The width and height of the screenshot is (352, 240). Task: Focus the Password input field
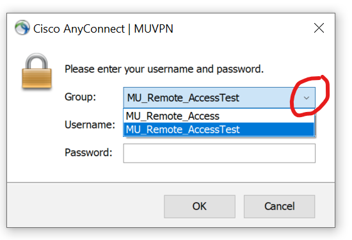219,154
